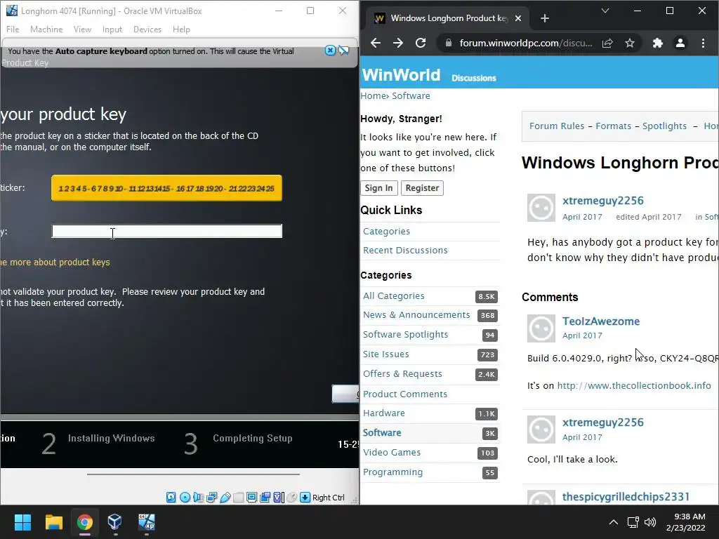Image resolution: width=719 pixels, height=539 pixels.
Task: Open the USB devices icon in VirtualBox status bar
Action: click(x=225, y=498)
